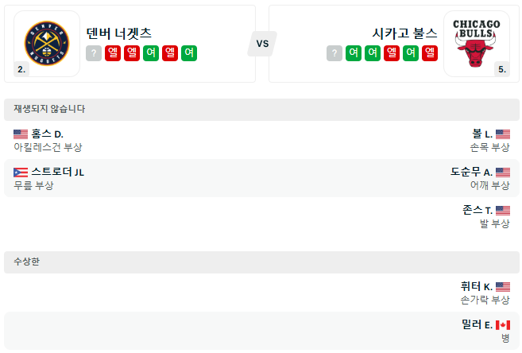Click the US flag beside 홈스 D.
This screenshot has width=522, height=353.
pos(21,134)
